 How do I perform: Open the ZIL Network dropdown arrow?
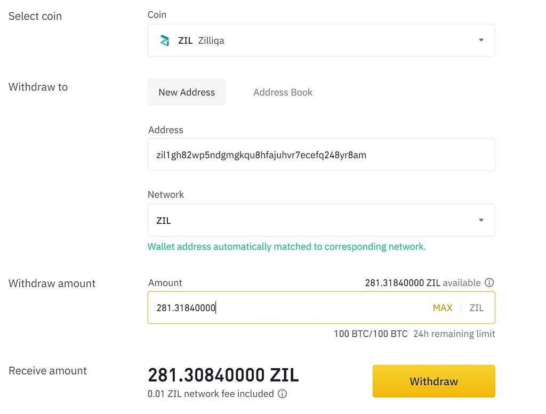pos(481,220)
